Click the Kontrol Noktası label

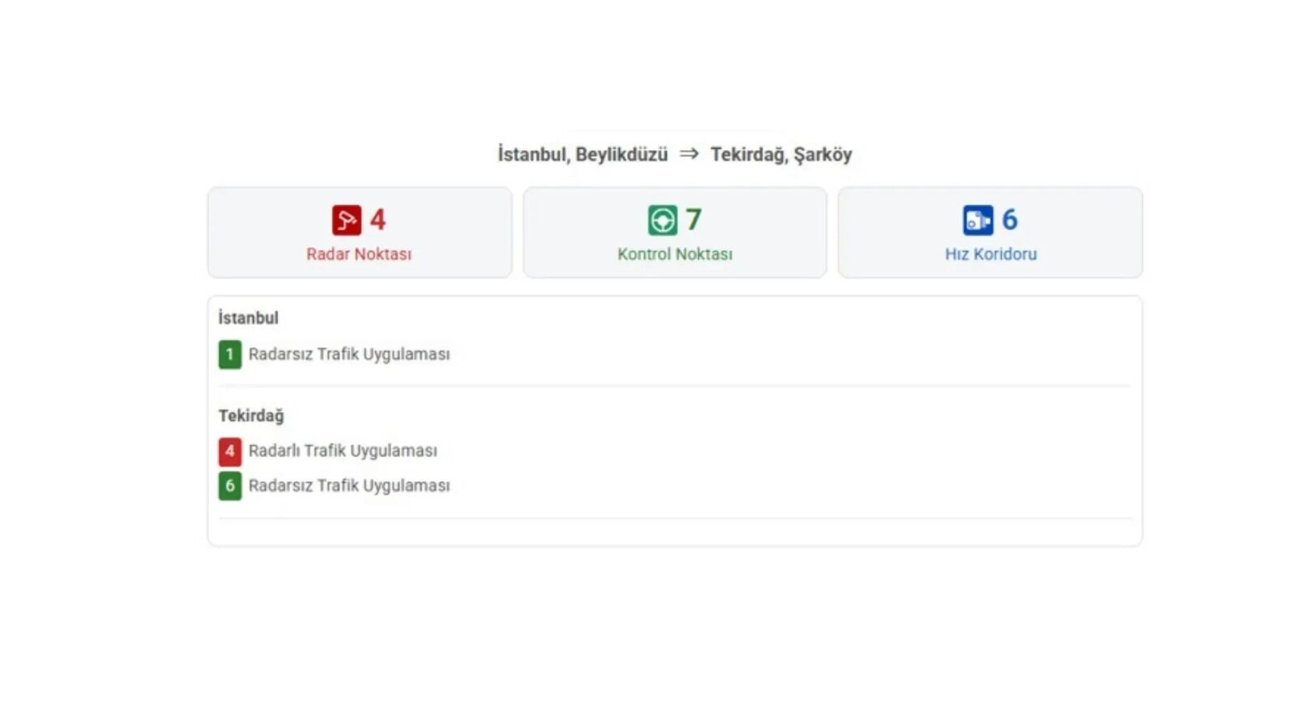675,254
